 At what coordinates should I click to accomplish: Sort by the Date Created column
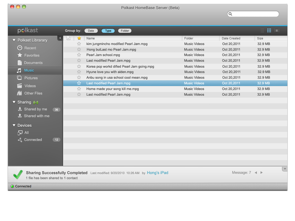point(231,38)
